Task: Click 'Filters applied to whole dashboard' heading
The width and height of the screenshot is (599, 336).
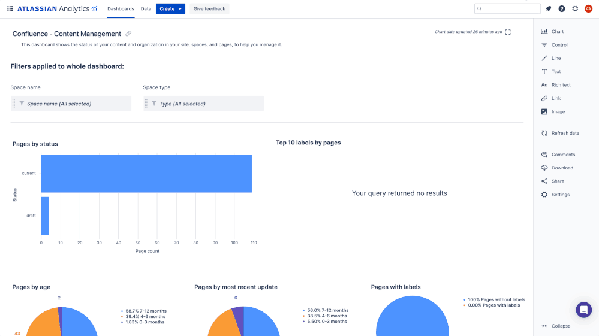Action: pyautogui.click(x=67, y=66)
